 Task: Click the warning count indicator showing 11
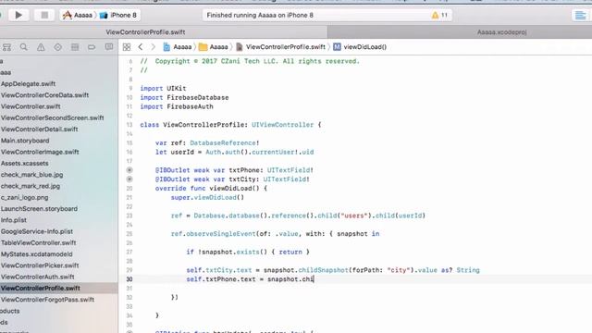point(439,15)
